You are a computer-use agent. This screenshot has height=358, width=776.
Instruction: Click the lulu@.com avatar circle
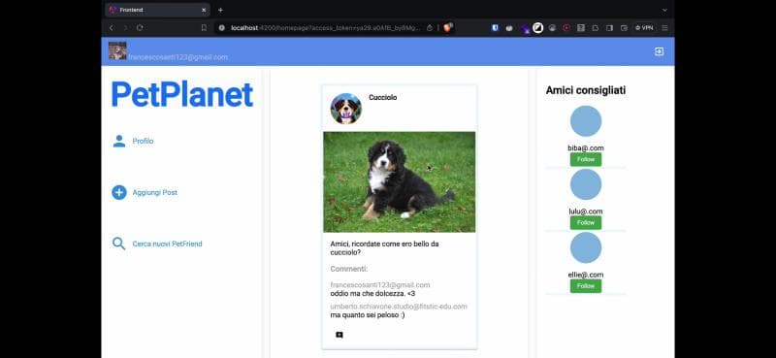[586, 184]
